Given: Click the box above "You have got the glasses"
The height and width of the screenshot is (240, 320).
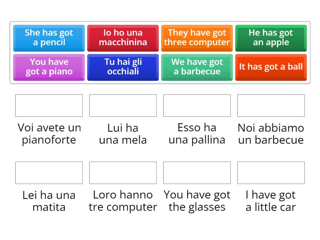Looking at the screenshot, I should [x=197, y=173].
